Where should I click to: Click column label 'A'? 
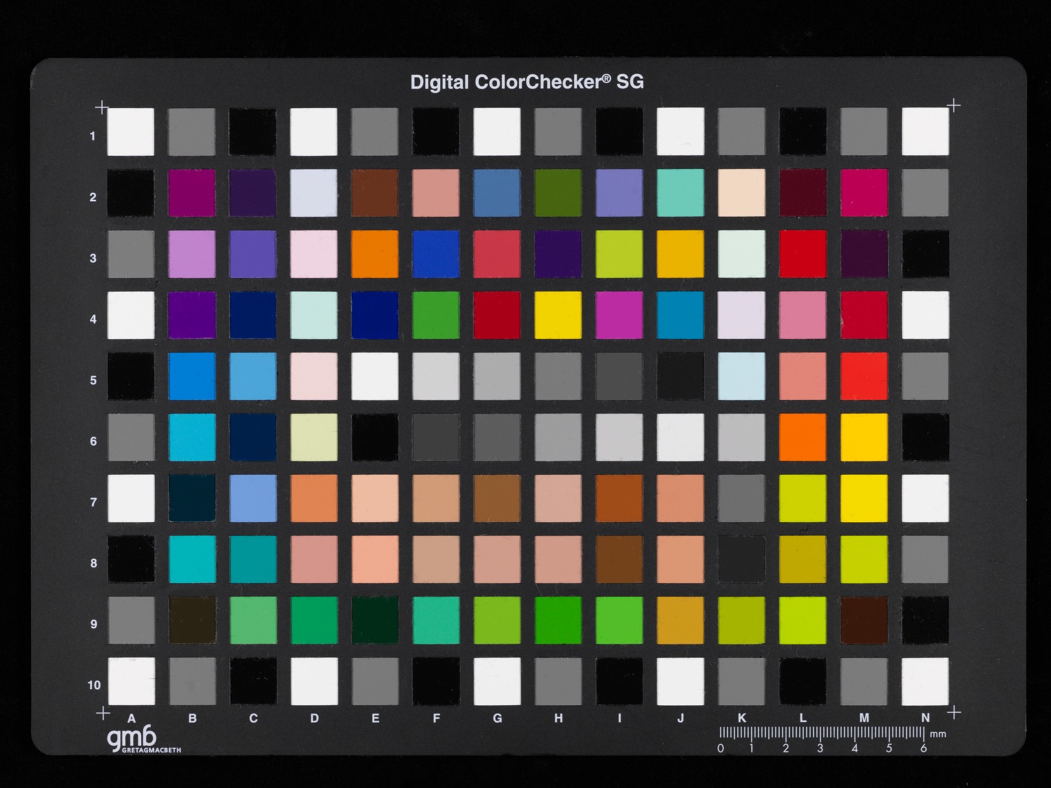pos(131,718)
